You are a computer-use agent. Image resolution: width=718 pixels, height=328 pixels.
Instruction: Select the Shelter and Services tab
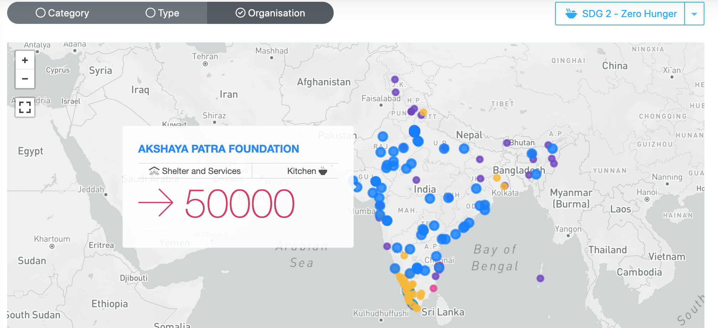195,171
